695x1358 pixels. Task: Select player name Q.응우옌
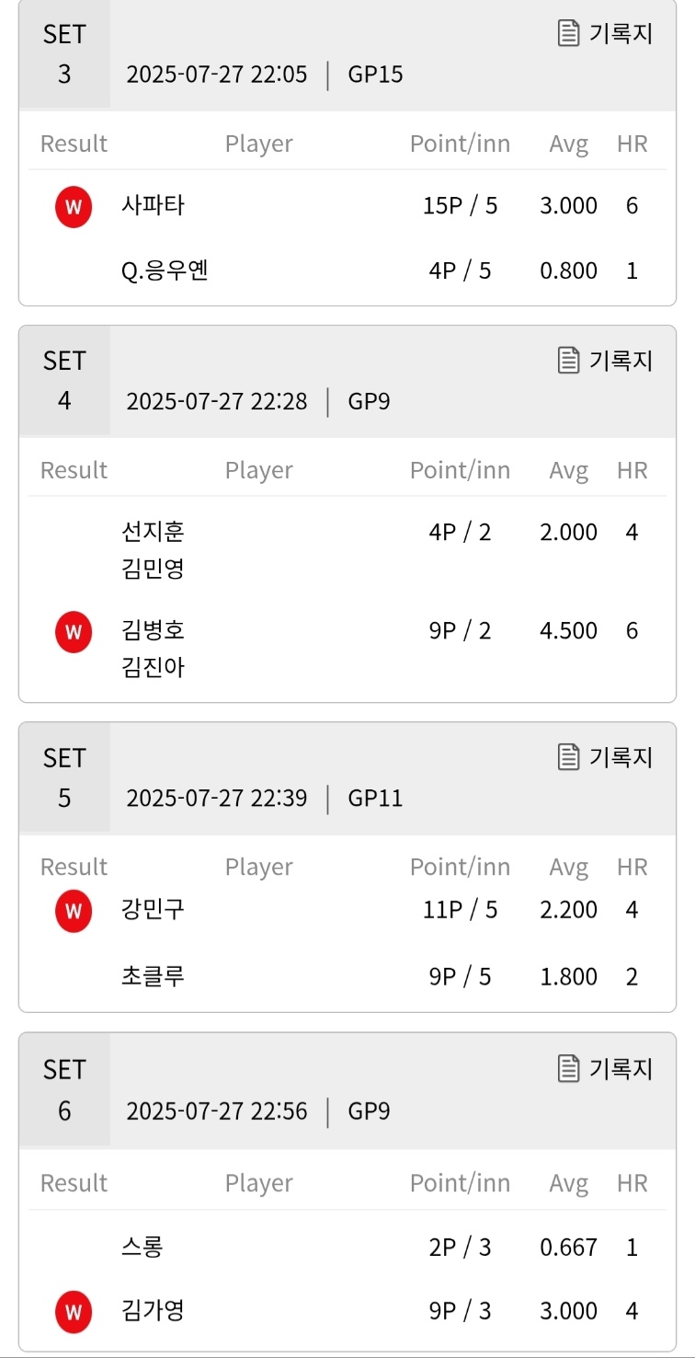coord(165,271)
